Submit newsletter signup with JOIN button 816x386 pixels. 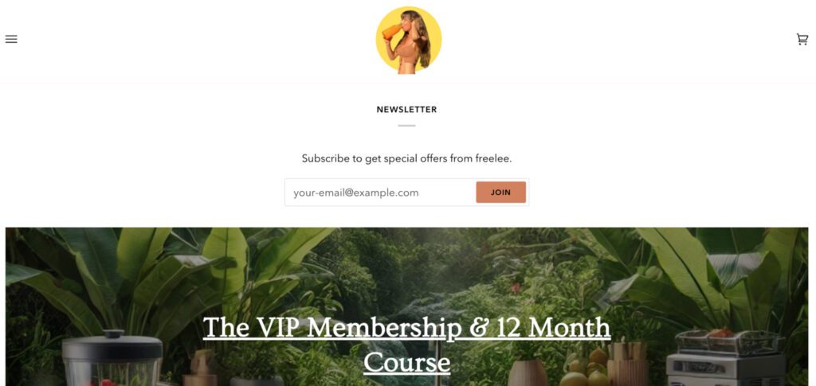(x=500, y=193)
